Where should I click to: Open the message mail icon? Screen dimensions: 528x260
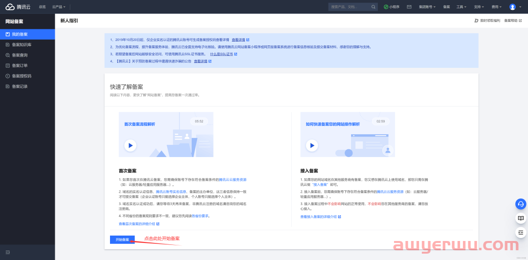[409, 7]
